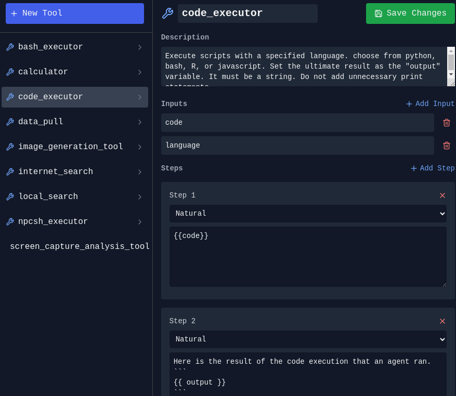Click Step 1 text area containing {{code}}
Viewport: 456px width, 396px height.
pyautogui.click(x=308, y=257)
